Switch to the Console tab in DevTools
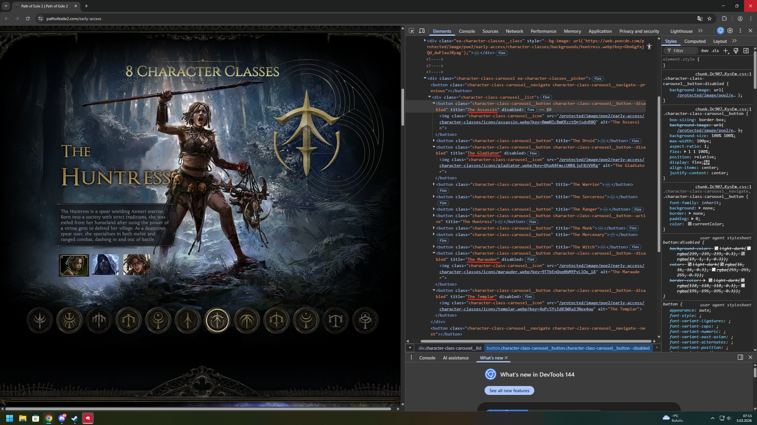The width and height of the screenshot is (757, 425). (x=467, y=31)
